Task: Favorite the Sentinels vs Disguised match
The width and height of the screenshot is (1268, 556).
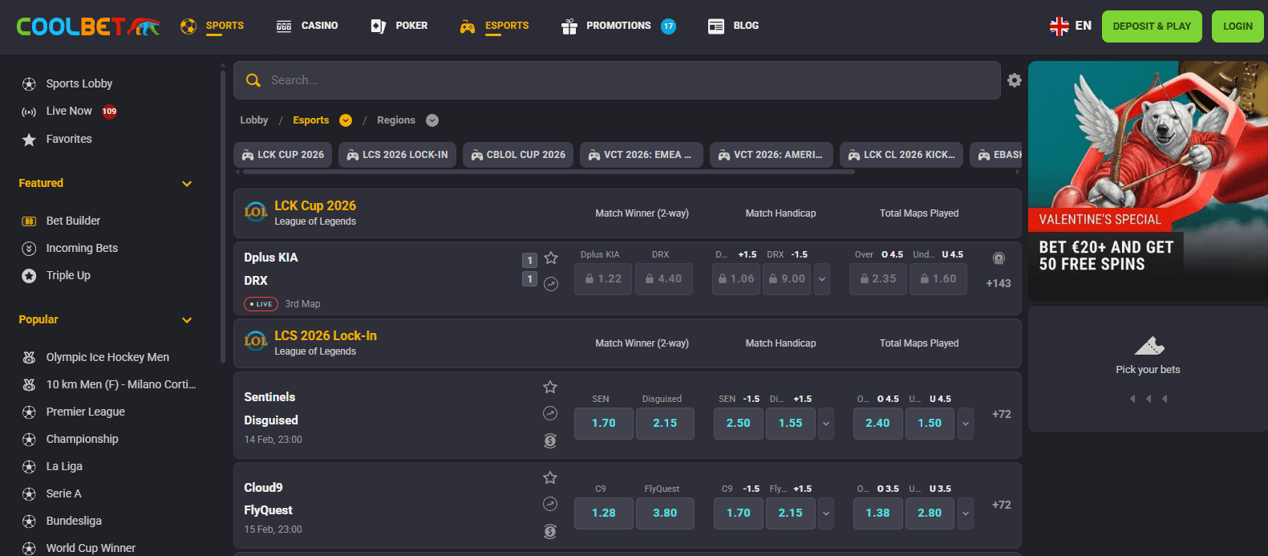Action: pos(550,388)
